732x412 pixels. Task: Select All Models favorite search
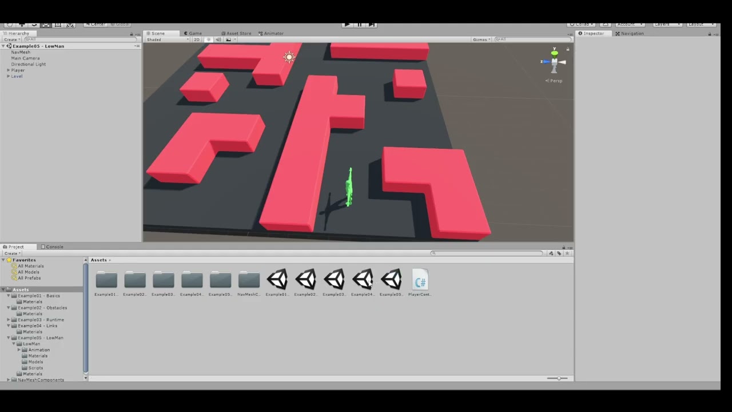click(x=29, y=272)
